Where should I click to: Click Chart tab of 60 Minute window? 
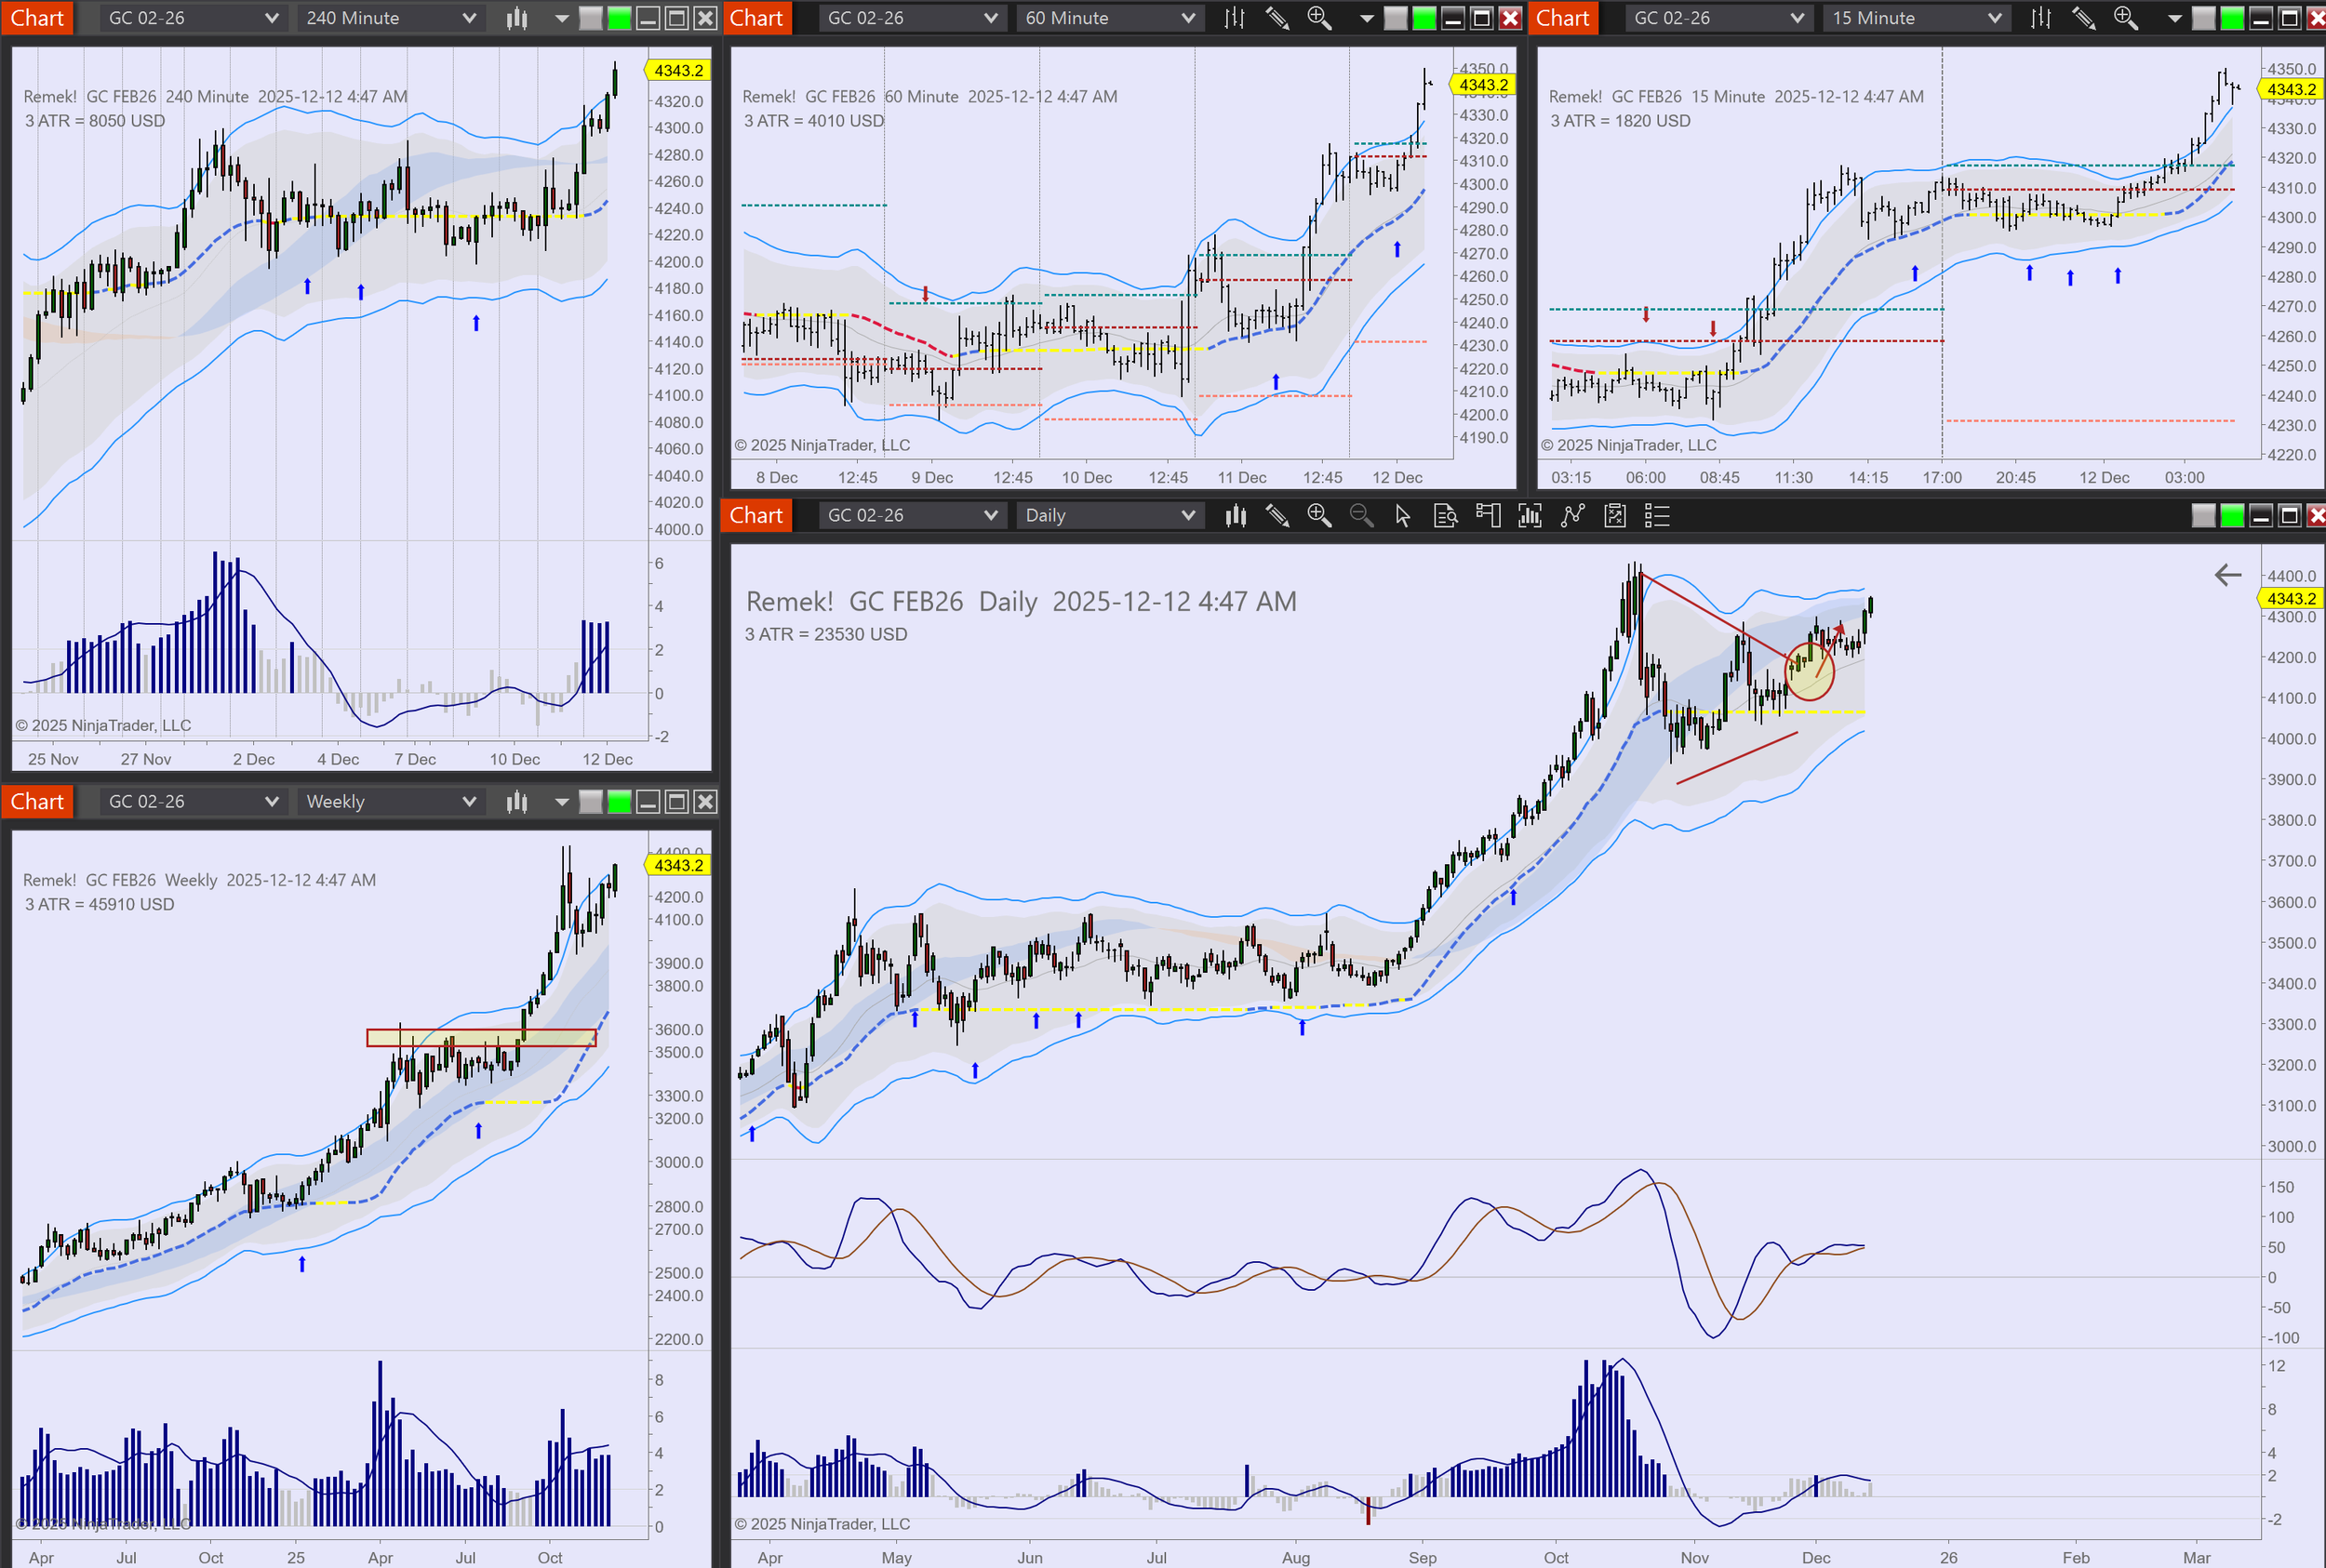[x=755, y=18]
